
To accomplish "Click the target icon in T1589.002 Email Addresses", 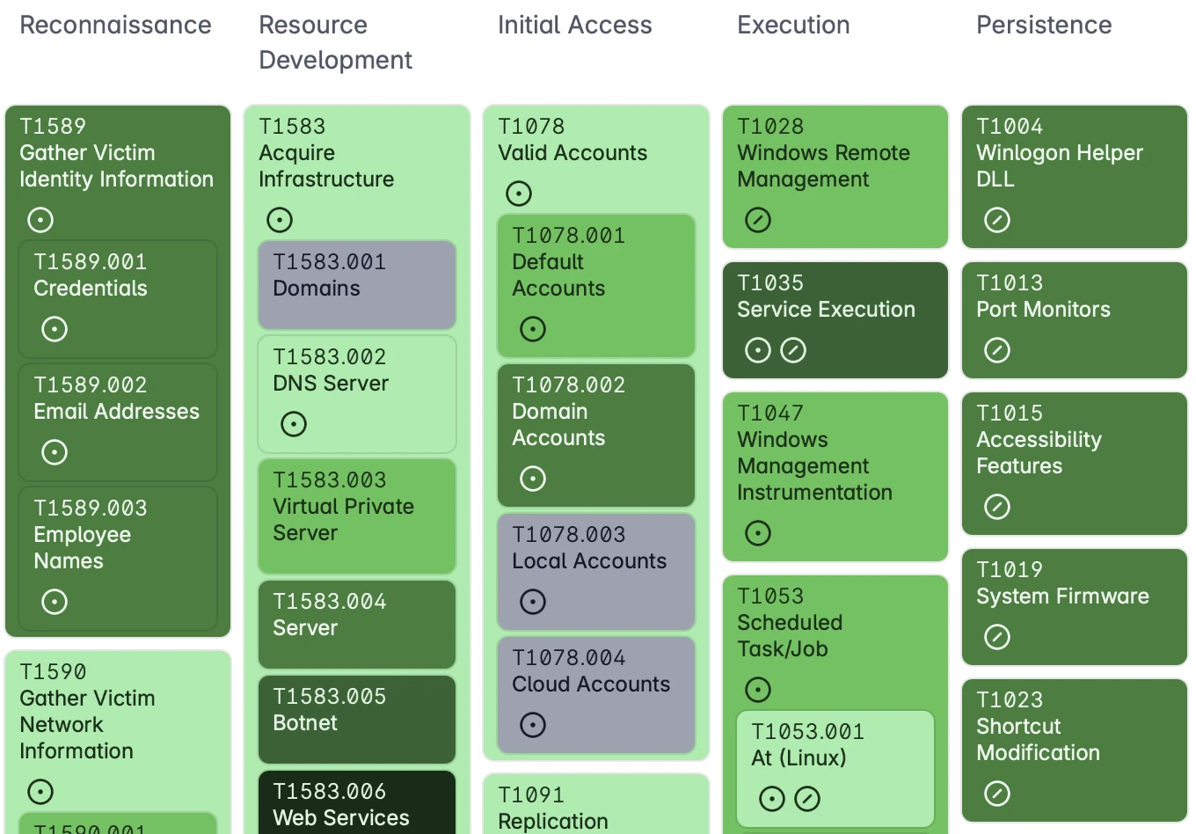I will click(55, 452).
